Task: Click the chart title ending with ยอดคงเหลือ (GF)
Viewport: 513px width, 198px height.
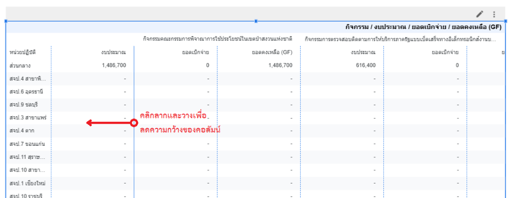Action: 423,27
